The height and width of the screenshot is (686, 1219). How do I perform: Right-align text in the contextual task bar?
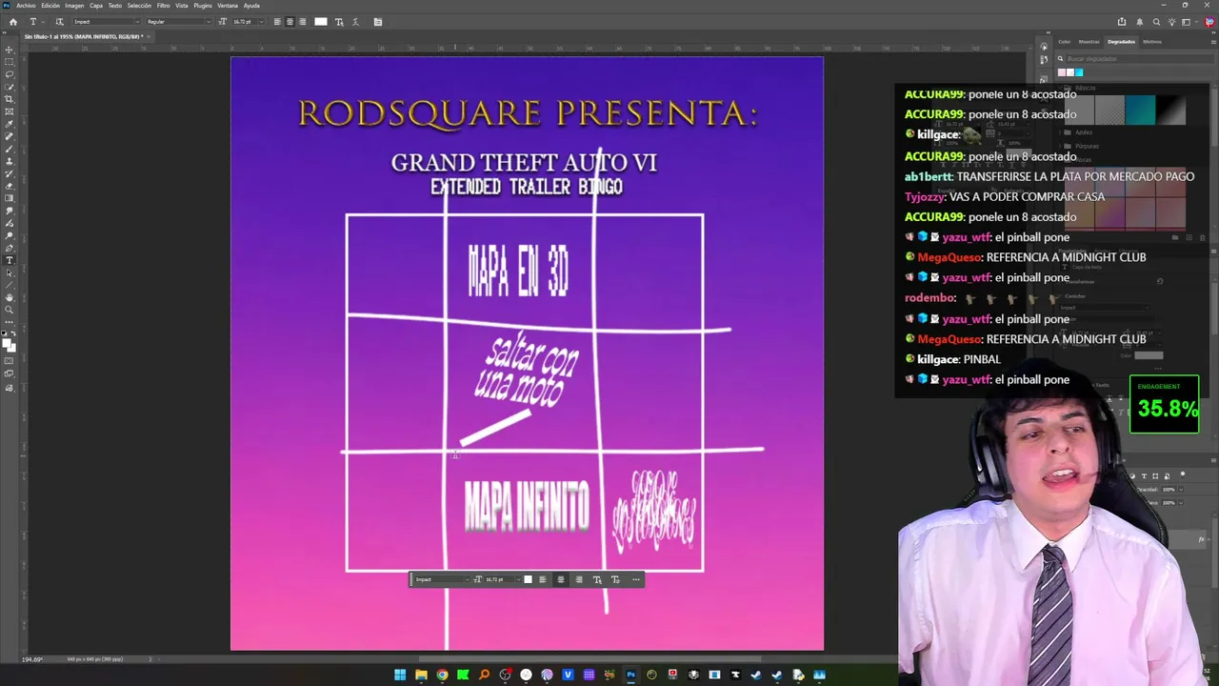click(x=578, y=579)
